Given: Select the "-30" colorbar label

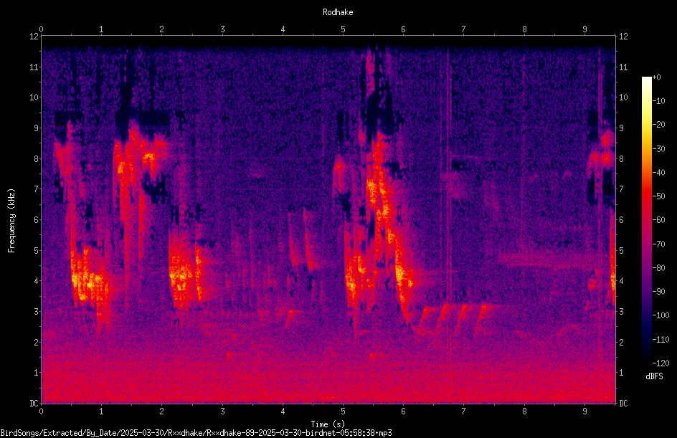Looking at the screenshot, I should pyautogui.click(x=659, y=149).
